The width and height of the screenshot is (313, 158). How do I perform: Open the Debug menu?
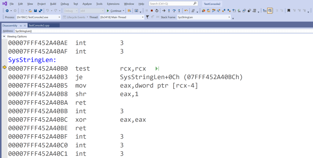pyautogui.click(x=65, y=4)
